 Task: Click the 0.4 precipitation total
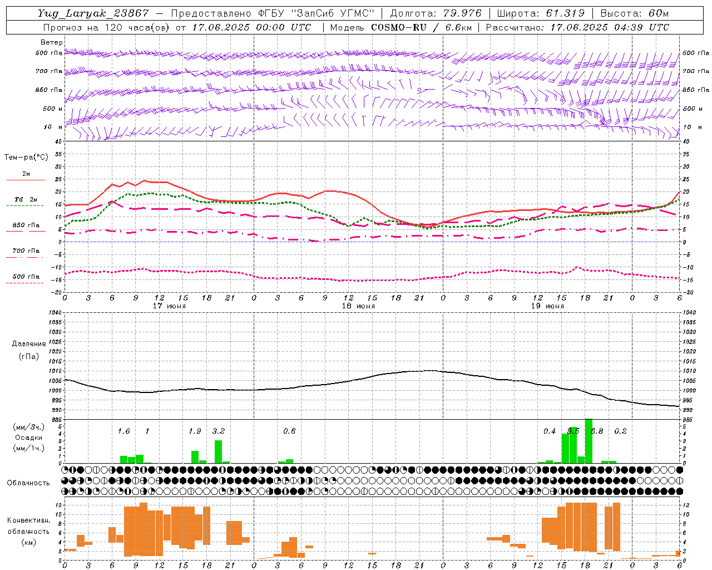pos(550,431)
